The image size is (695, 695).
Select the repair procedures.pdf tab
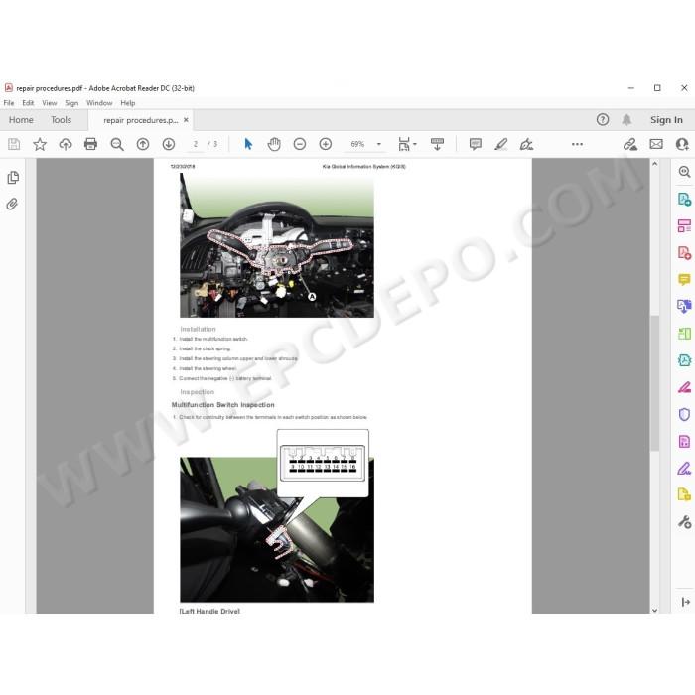140,120
